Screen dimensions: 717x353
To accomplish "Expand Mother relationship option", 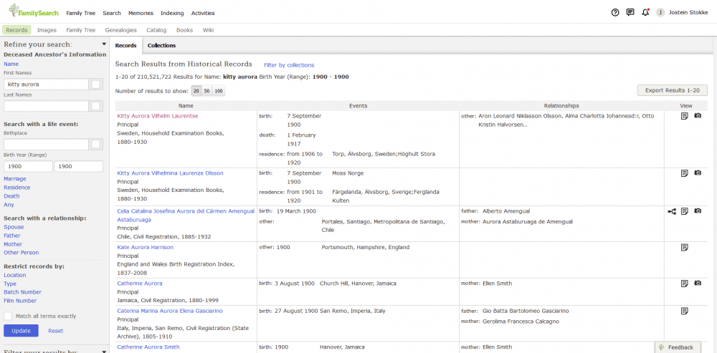I will pyautogui.click(x=13, y=244).
